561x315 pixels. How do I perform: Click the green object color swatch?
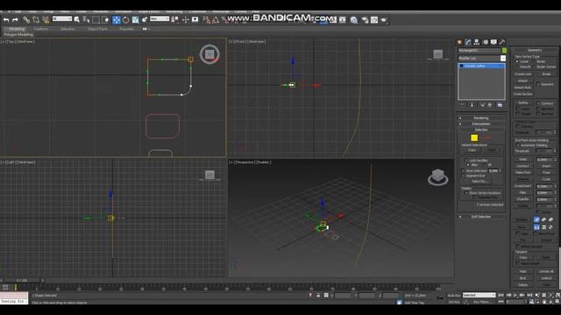click(504, 51)
